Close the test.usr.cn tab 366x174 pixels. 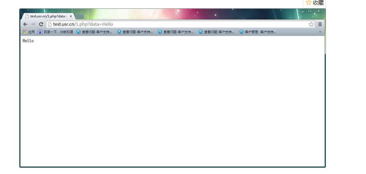[x=71, y=16]
